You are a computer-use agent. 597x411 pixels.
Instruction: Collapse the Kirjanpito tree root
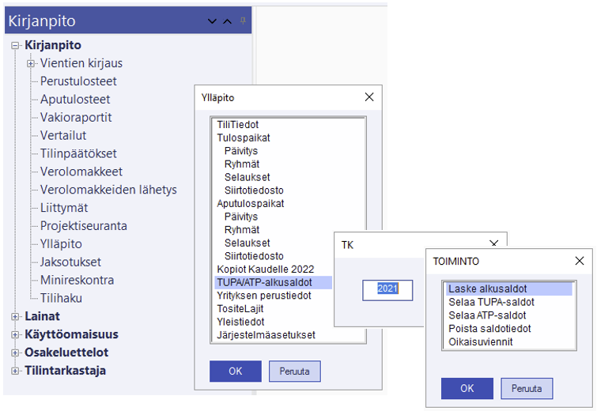(x=15, y=46)
